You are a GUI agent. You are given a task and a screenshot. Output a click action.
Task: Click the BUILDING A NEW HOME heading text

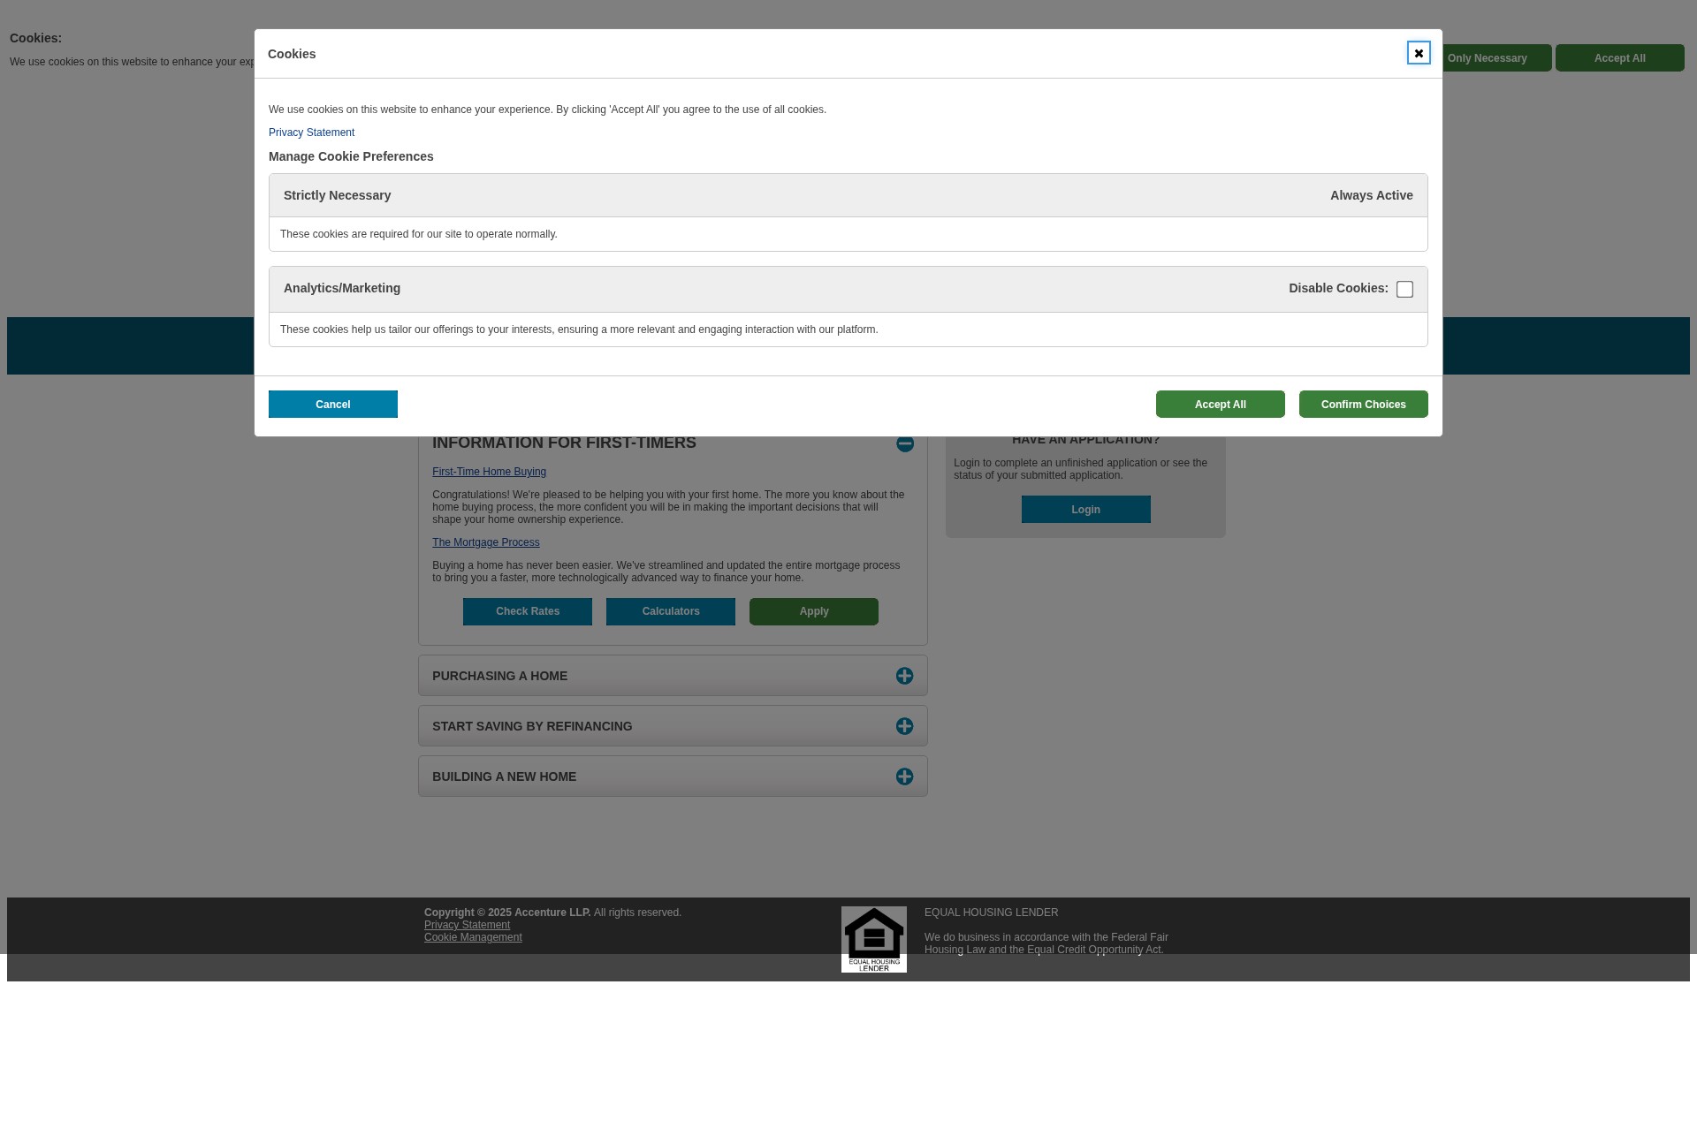pyautogui.click(x=504, y=776)
